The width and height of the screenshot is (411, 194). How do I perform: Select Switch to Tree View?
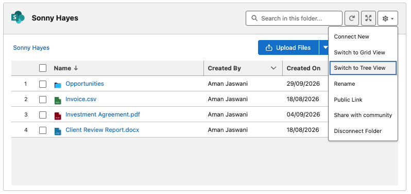pyautogui.click(x=363, y=68)
